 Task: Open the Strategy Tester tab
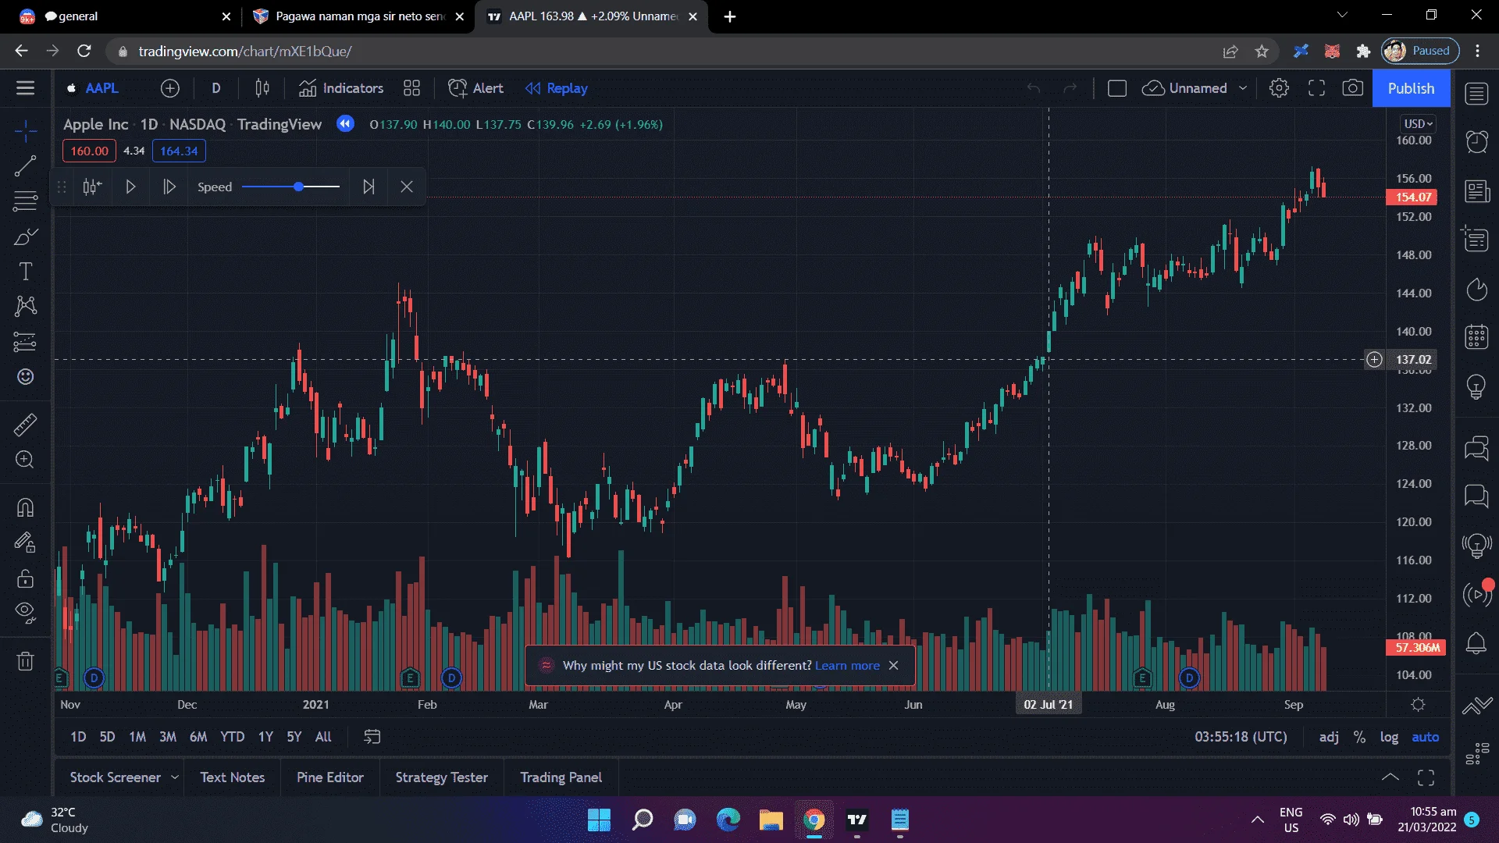[441, 777]
